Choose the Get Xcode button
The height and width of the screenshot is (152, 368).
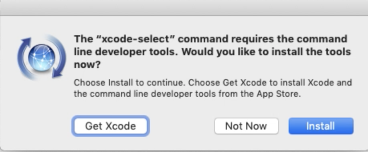[111, 126]
